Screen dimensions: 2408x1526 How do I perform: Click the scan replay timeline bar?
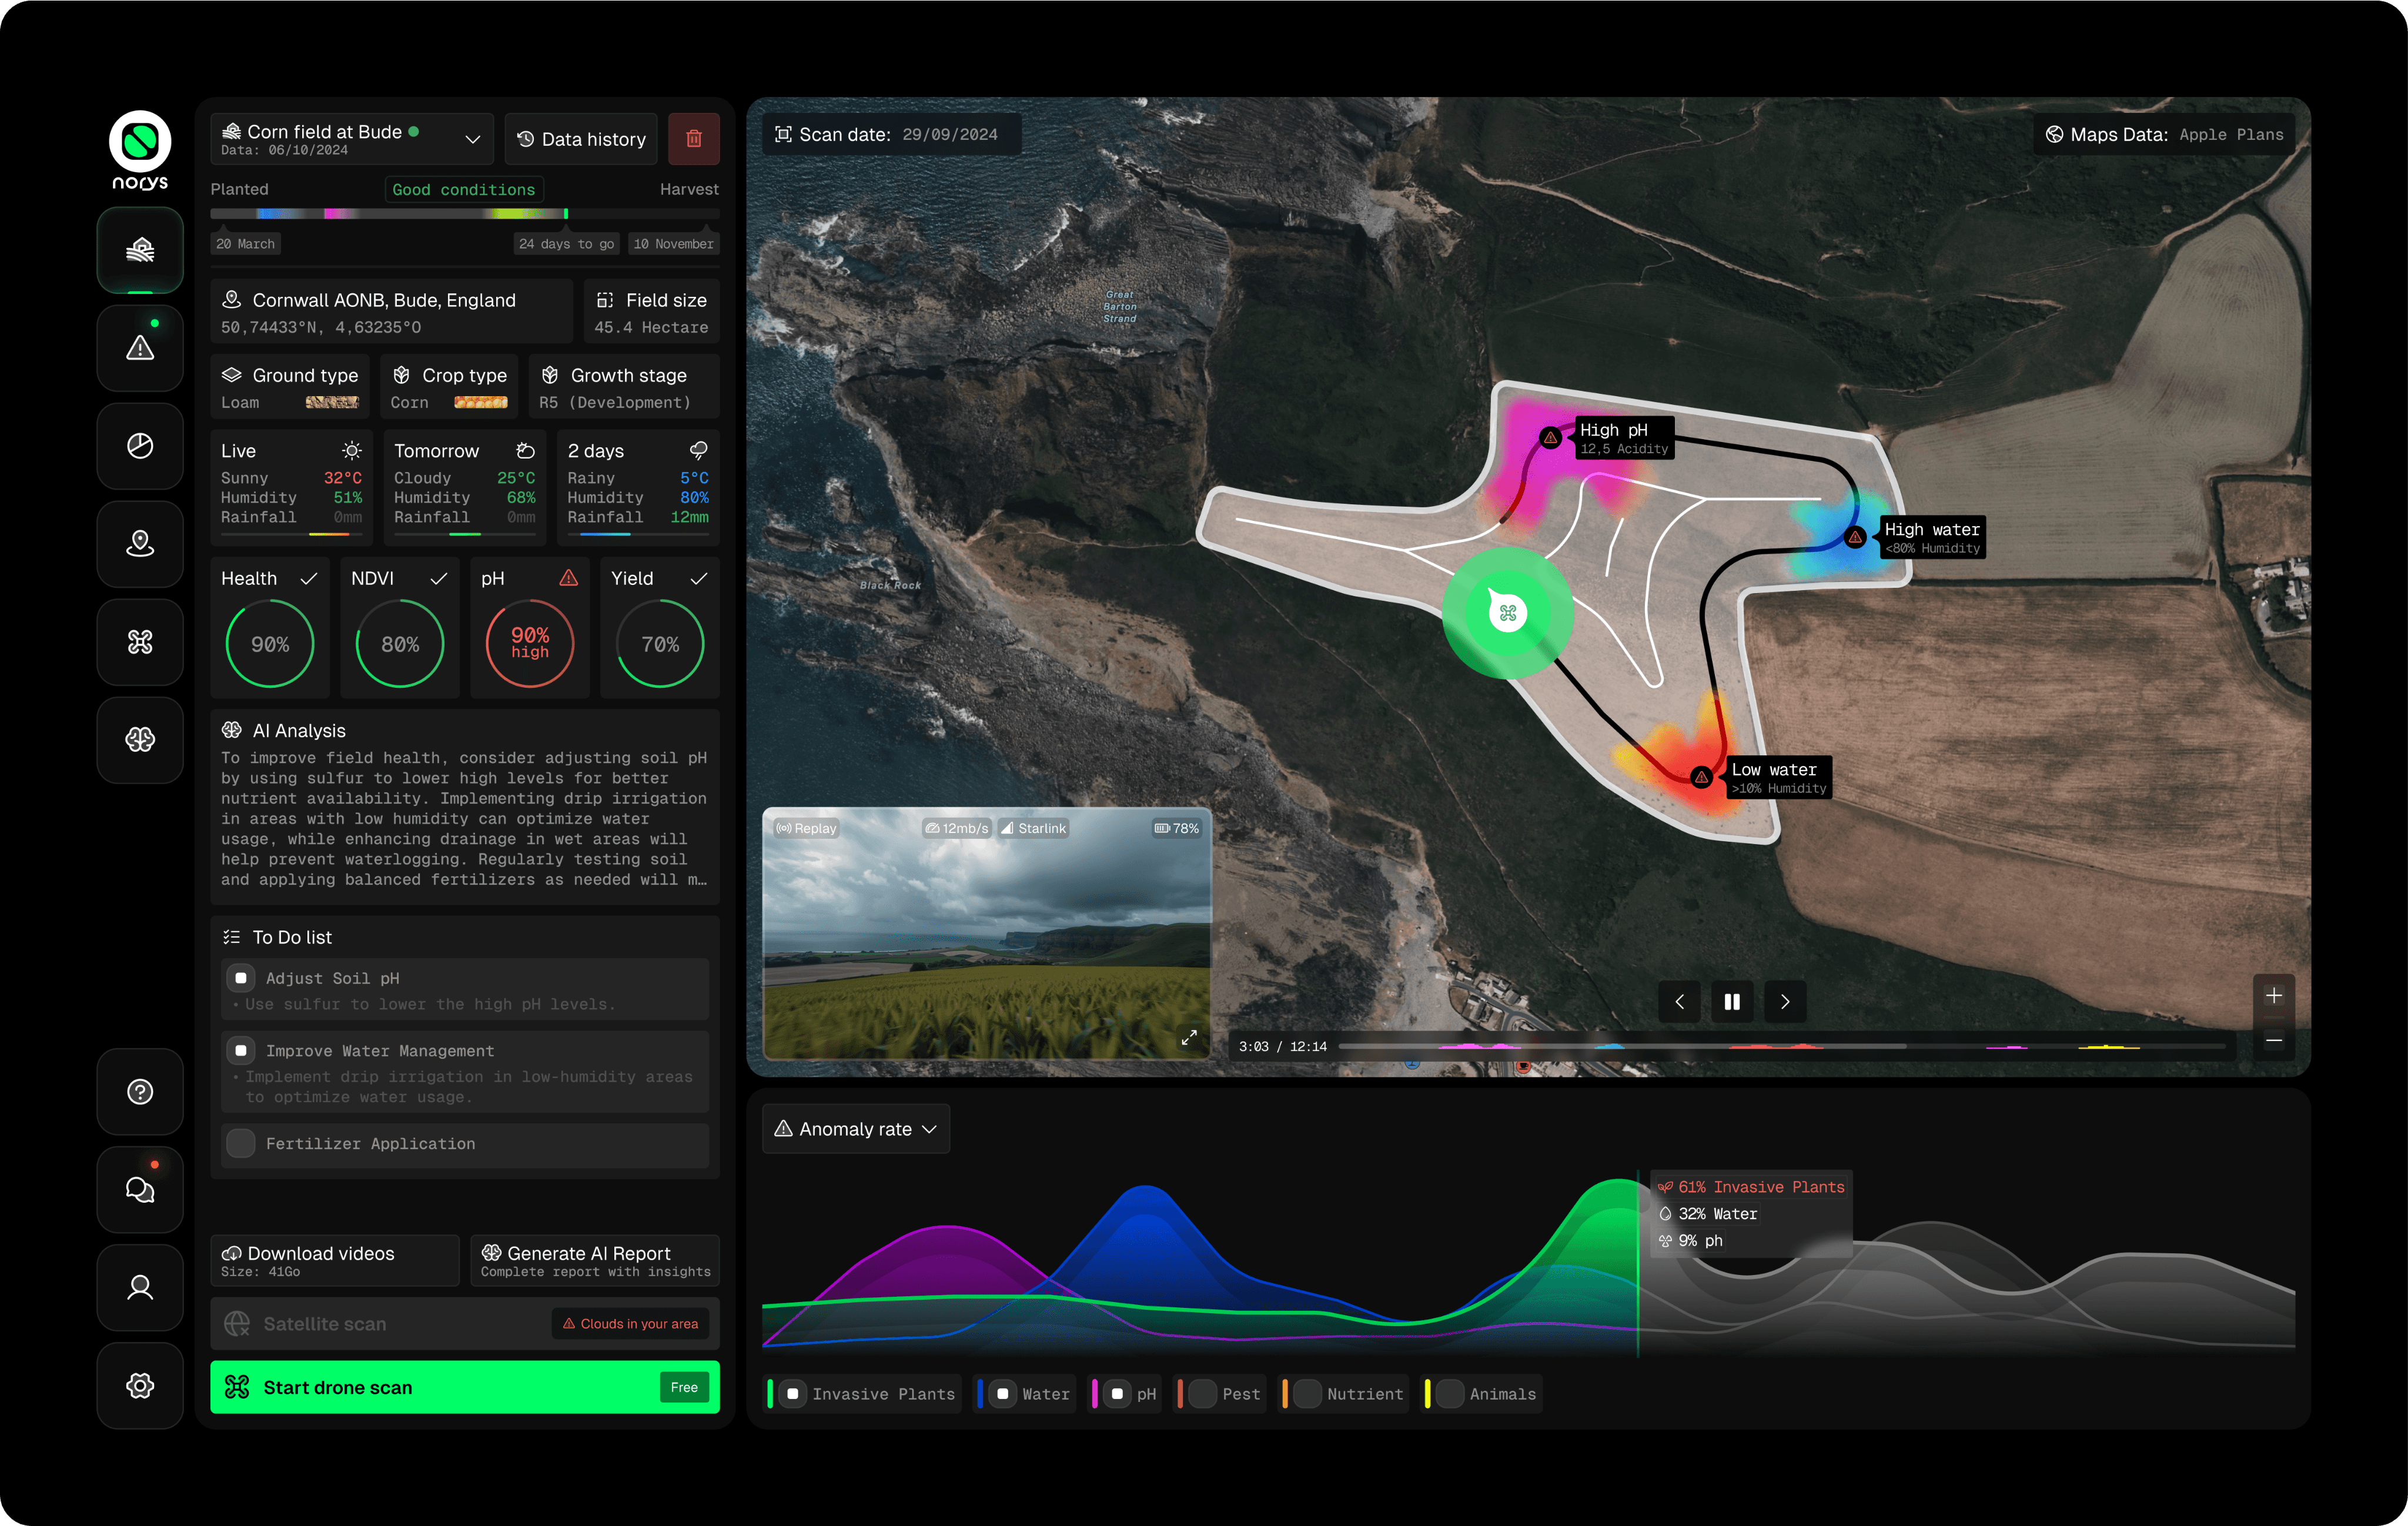tap(1780, 1047)
